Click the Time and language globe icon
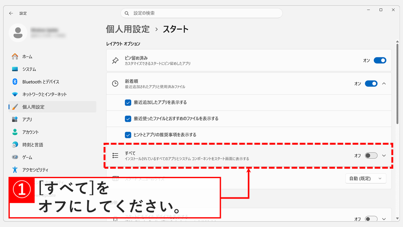 click(15, 144)
